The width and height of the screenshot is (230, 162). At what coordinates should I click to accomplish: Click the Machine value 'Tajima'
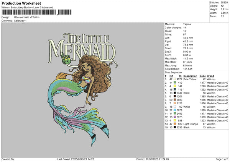[x=187, y=24]
